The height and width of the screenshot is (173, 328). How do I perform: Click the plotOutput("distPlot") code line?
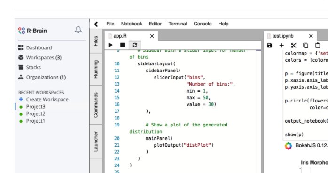tap(183, 145)
